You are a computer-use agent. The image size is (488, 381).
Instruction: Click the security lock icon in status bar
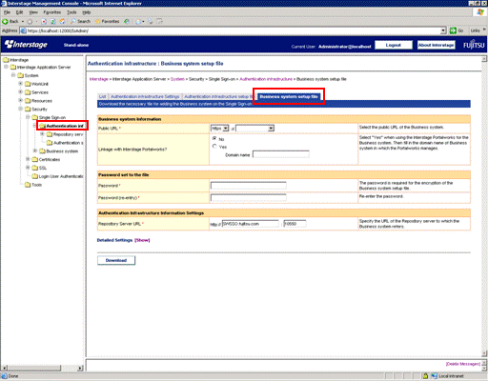[x=425, y=376]
